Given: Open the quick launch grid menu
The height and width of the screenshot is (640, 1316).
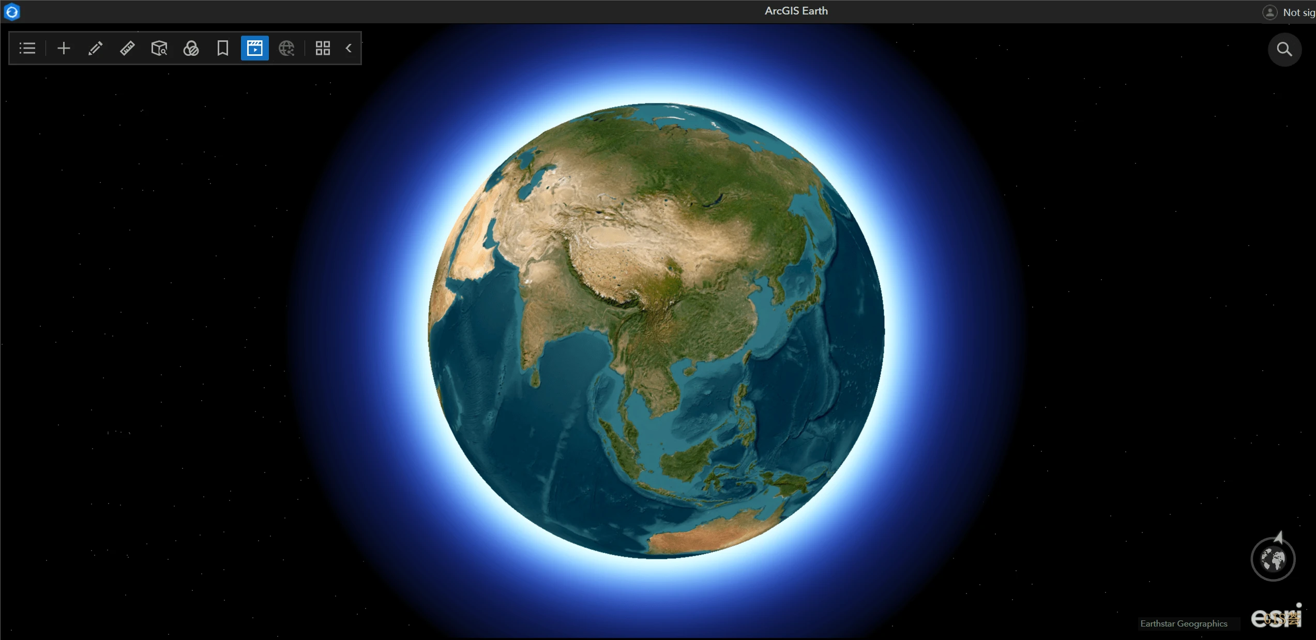Looking at the screenshot, I should [323, 48].
